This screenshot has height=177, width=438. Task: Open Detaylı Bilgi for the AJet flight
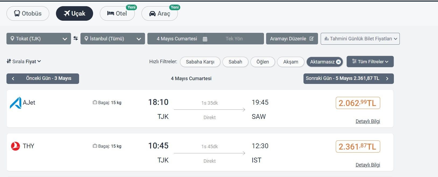[368, 121]
